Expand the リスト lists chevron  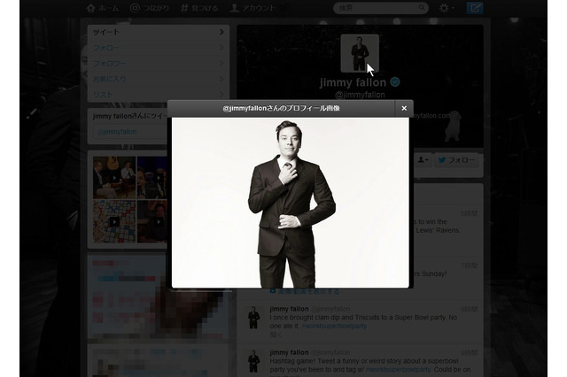point(221,94)
